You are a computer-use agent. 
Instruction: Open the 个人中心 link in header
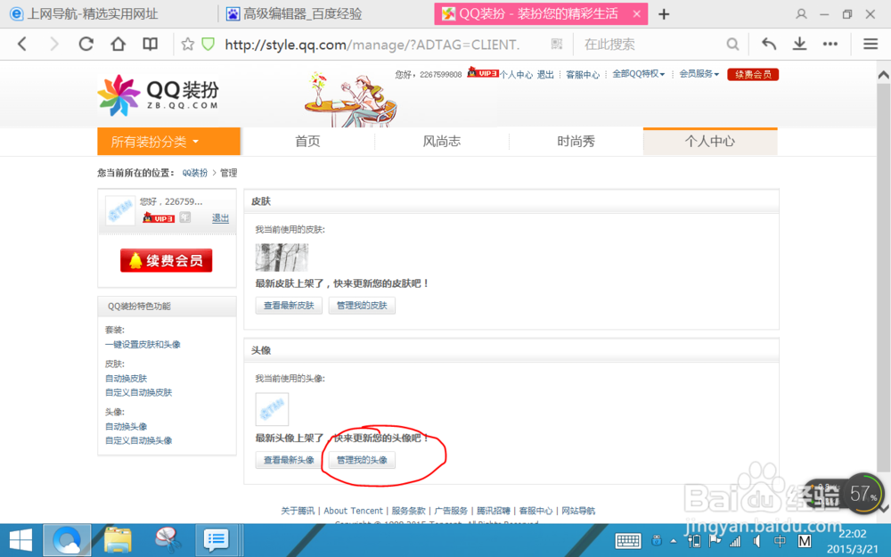pos(517,75)
